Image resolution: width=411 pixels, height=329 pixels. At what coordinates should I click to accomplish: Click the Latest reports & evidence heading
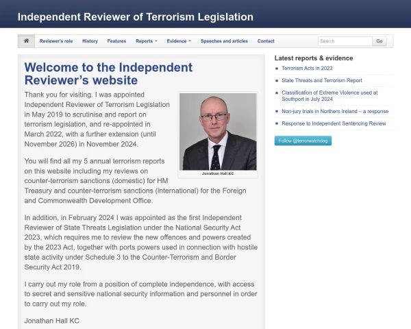point(314,58)
